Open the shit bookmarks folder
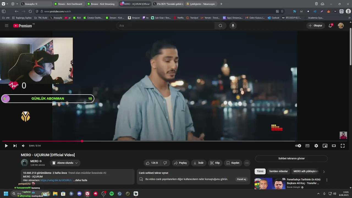 click(x=5, y=18)
